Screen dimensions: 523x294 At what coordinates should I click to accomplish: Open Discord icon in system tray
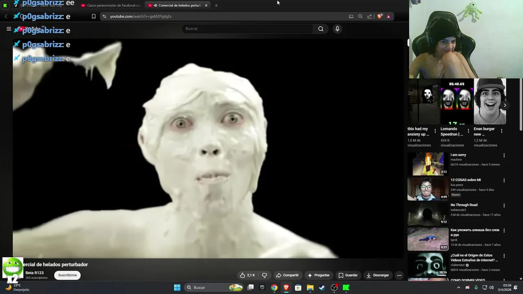467,287
